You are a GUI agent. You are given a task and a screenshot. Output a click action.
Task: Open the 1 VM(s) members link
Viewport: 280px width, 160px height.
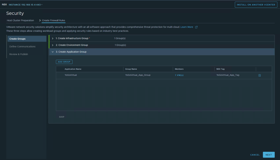click(x=179, y=75)
